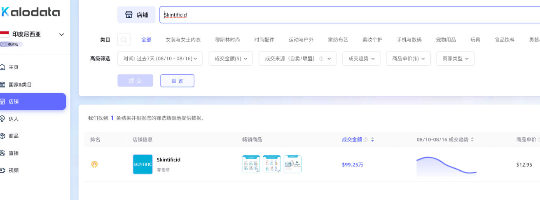Go to 主页 in the sidebar

click(14, 67)
